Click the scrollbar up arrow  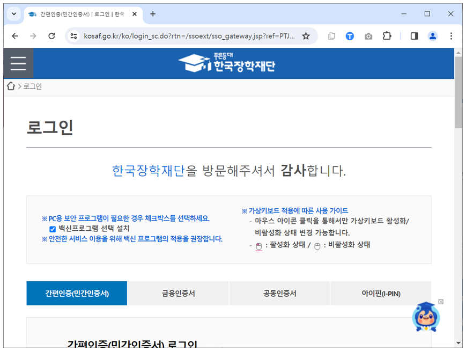click(458, 53)
